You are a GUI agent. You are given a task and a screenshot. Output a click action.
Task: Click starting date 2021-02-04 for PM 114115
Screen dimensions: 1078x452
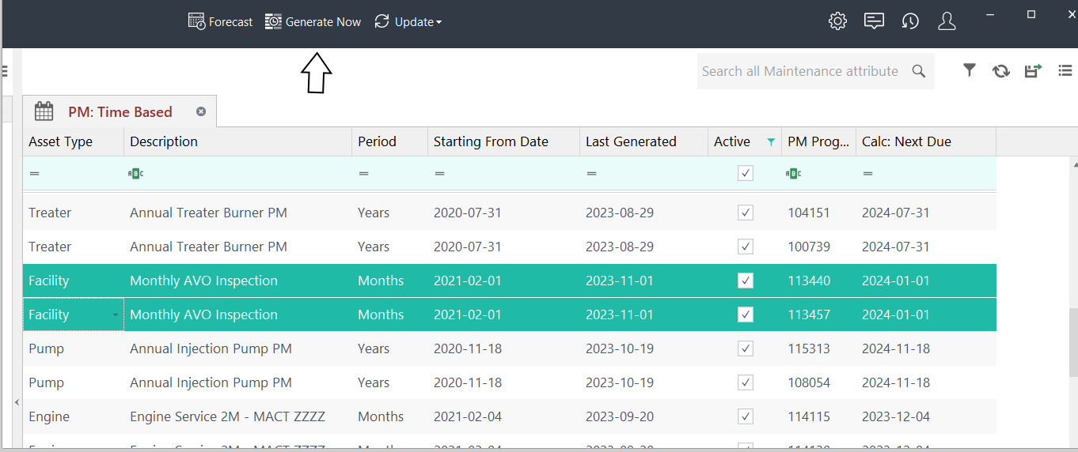[468, 416]
